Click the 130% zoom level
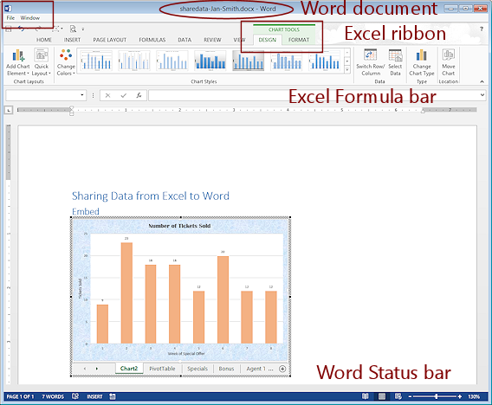This screenshot has width=492, height=405. [x=474, y=396]
